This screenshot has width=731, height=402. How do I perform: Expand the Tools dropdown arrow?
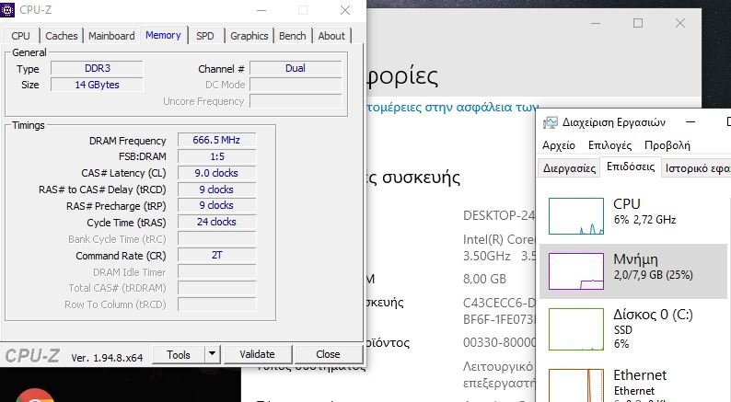pyautogui.click(x=212, y=354)
